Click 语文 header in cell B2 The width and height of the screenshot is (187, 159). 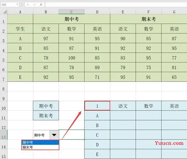point(46,29)
